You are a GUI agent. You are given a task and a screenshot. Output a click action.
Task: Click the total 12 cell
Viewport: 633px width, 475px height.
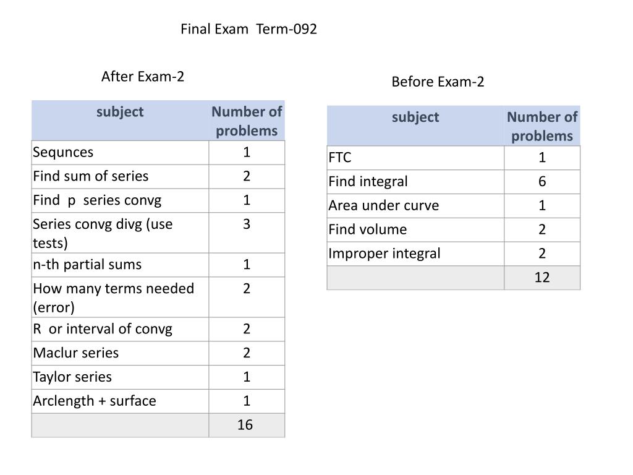pyautogui.click(x=542, y=278)
